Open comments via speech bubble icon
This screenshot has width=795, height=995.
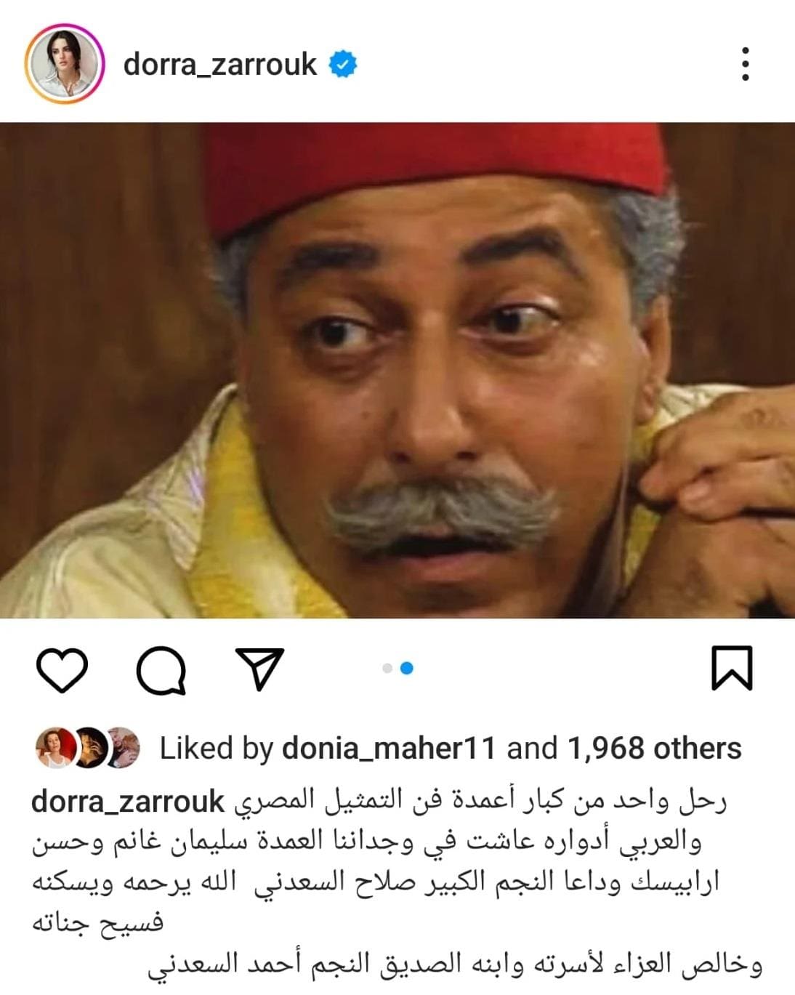161,669
